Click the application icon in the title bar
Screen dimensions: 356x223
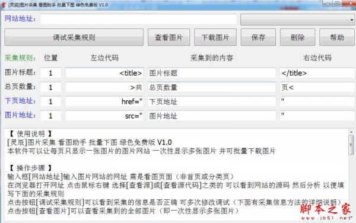(x=4, y=5)
